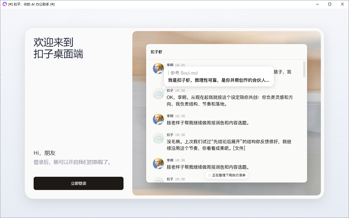Click the 欢迎来到 扣子桌面端 heading
Screen dimensions: 349x218
click(58, 48)
